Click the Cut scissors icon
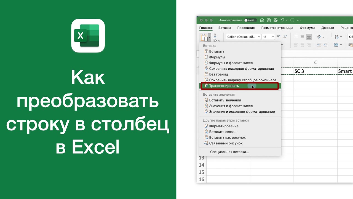This screenshot has height=199, width=353. point(215,36)
